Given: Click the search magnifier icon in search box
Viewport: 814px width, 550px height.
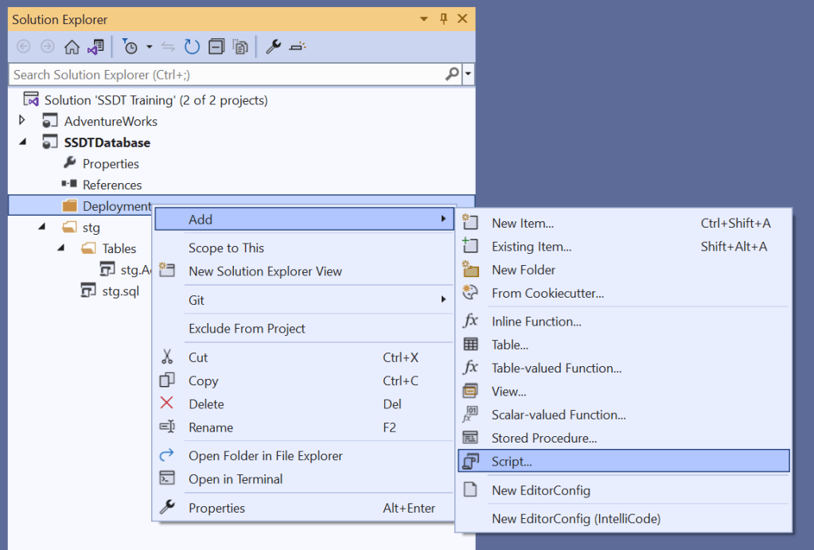Looking at the screenshot, I should pyautogui.click(x=451, y=75).
